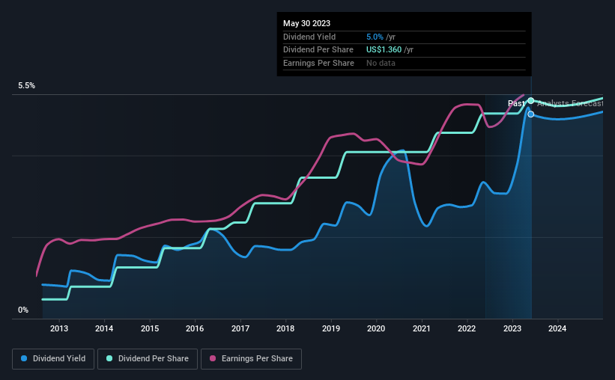Click the teal Dividend Per Share legend dot
615x380 pixels.
(109, 358)
